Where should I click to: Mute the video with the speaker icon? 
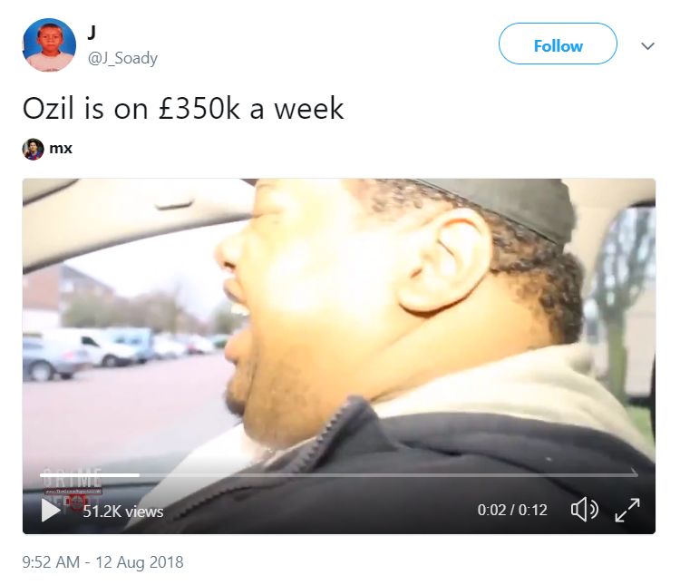tap(584, 510)
